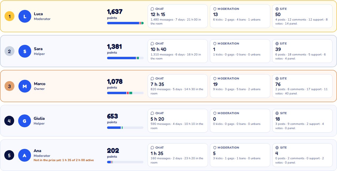The height and width of the screenshot is (171, 337).
Task: Click the bronze rank 3 badge
Action: point(9,86)
